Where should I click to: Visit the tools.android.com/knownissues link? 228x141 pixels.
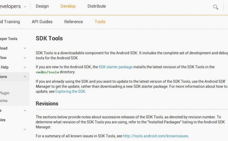155,136
